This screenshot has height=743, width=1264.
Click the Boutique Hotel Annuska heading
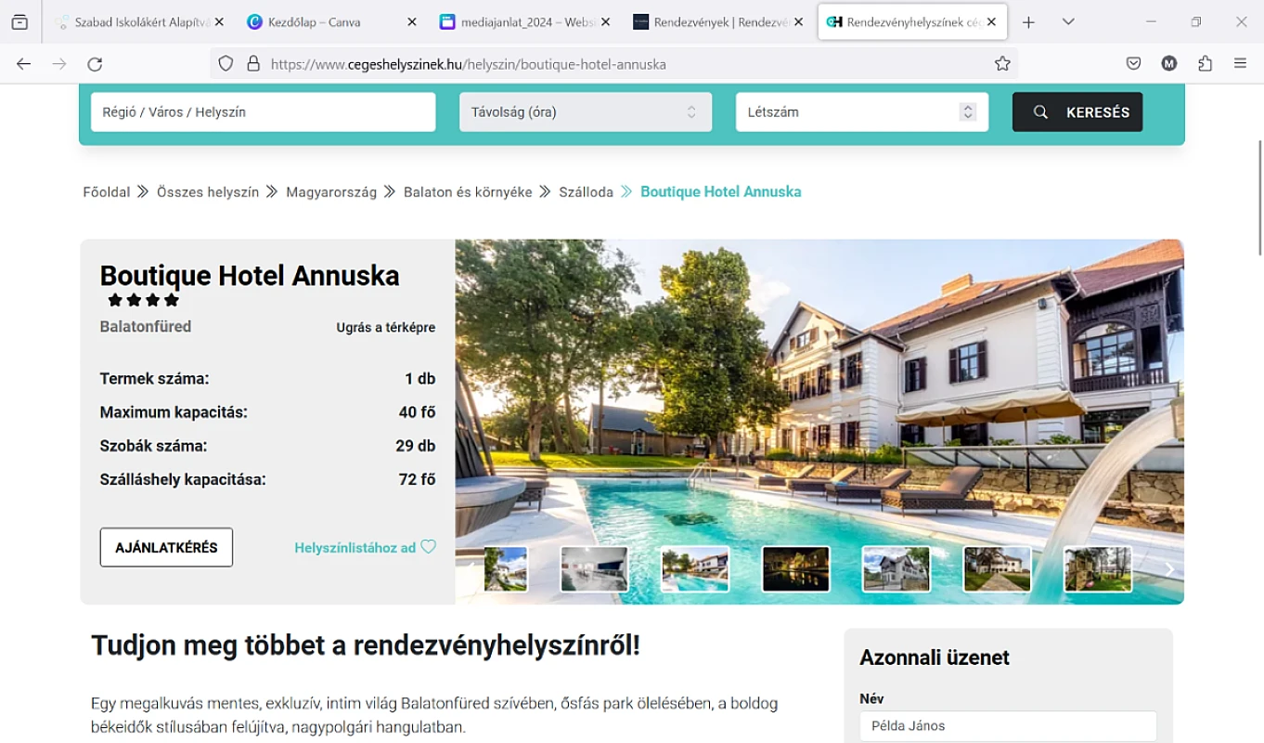tap(250, 276)
